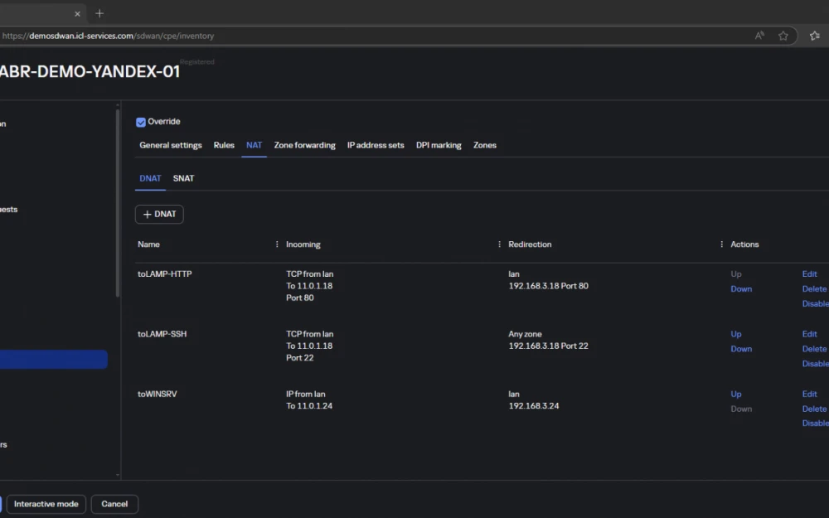Move toLAMP-HTTP rule down
The height and width of the screenshot is (518, 829).
click(741, 289)
